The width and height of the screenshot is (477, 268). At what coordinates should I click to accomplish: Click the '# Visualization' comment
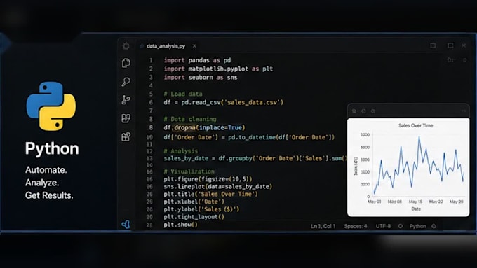pyautogui.click(x=189, y=171)
